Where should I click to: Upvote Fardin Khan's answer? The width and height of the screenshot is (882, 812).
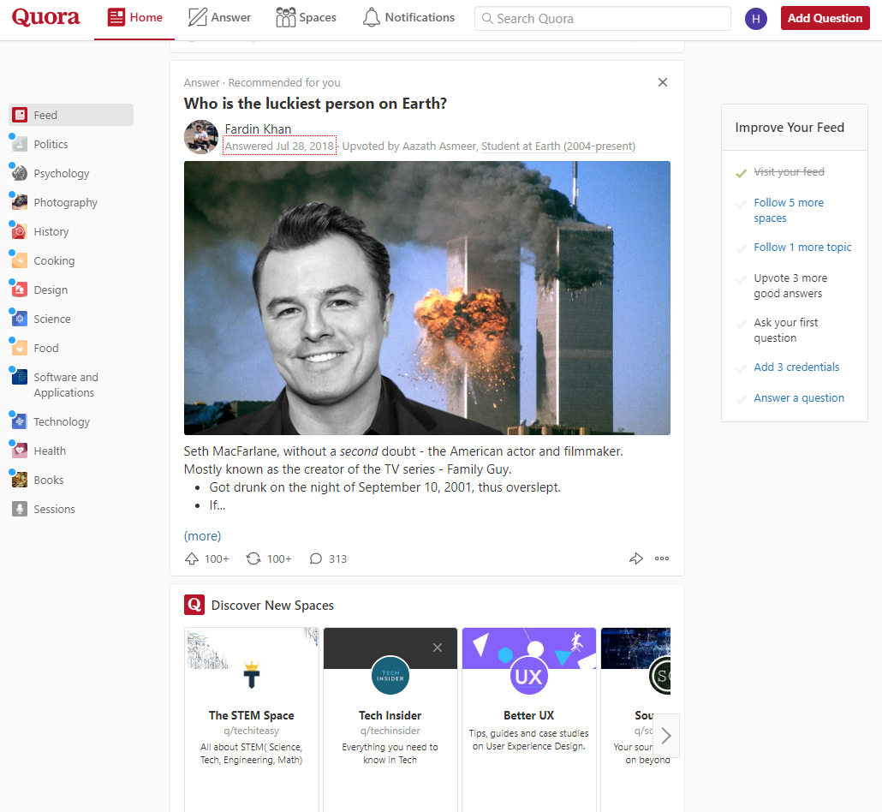coord(192,558)
